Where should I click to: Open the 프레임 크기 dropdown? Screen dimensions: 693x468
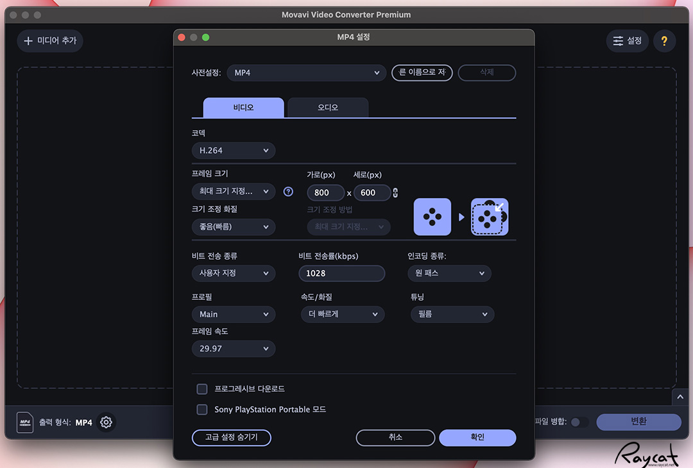pos(234,191)
